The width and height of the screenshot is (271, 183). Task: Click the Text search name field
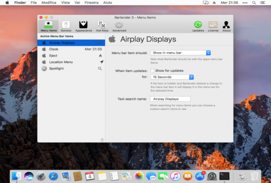(x=170, y=99)
